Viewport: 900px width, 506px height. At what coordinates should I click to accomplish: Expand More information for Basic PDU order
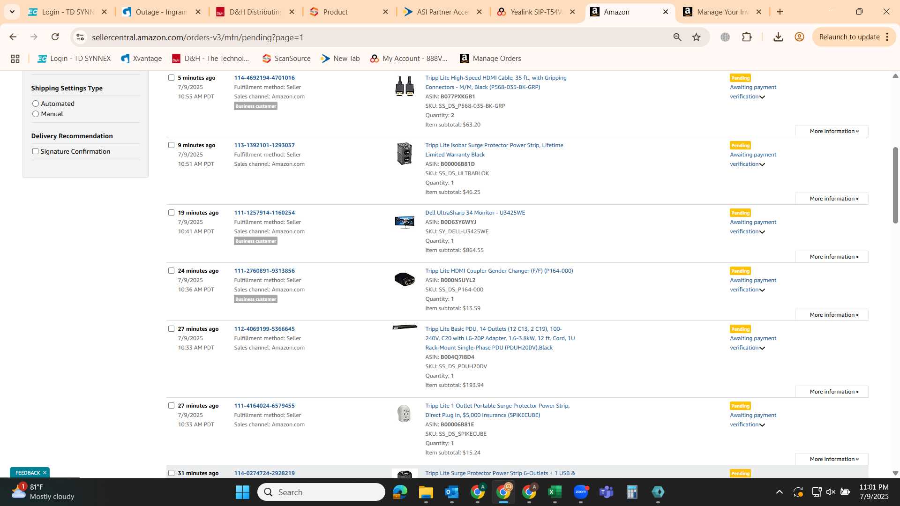pyautogui.click(x=832, y=392)
